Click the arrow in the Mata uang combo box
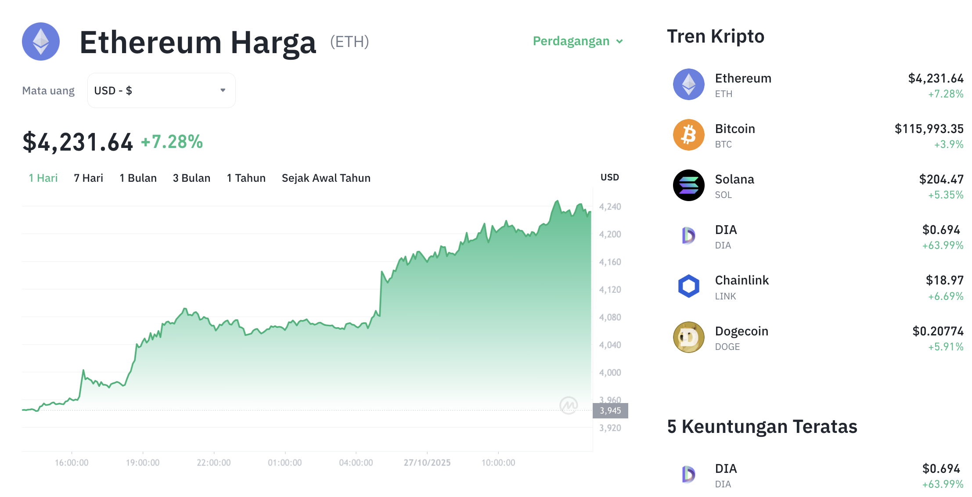The height and width of the screenshot is (497, 972). tap(223, 90)
